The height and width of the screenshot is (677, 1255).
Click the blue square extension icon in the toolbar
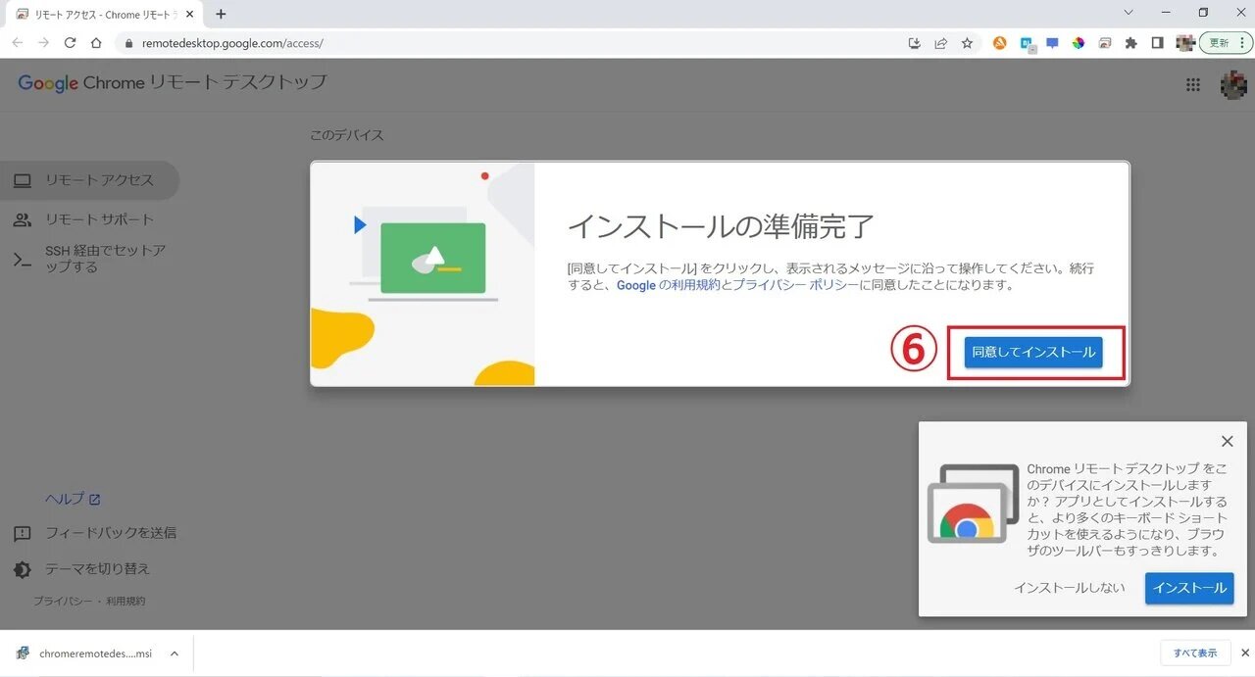pyautogui.click(x=1027, y=43)
